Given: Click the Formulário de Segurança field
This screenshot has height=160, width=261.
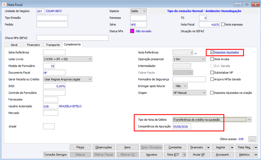Looking at the screenshot, I should coord(189,79).
